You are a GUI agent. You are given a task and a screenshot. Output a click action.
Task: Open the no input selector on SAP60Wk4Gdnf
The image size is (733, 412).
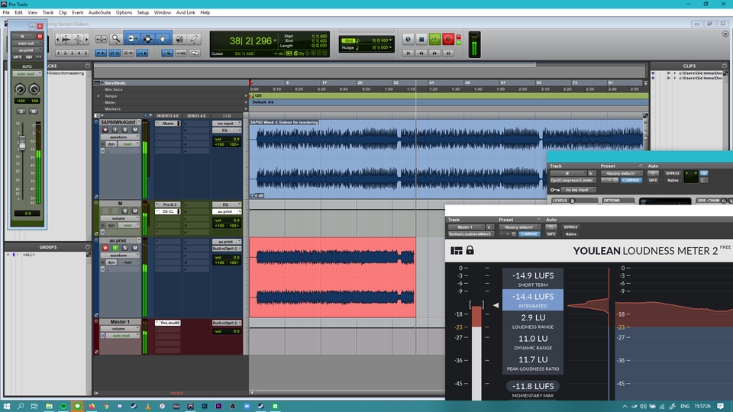click(227, 124)
